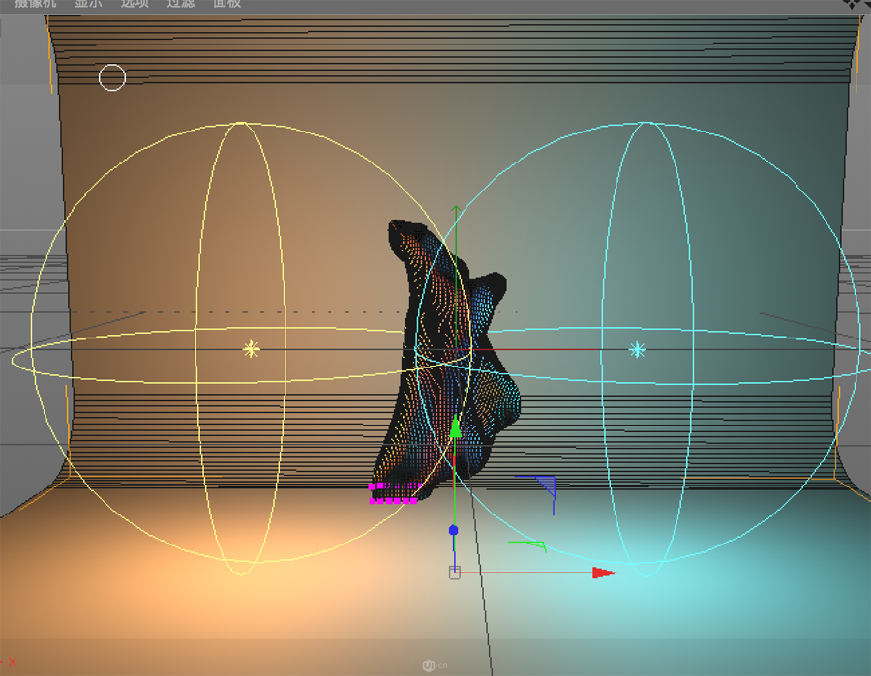The image size is (871, 676).
Task: Click the UI.cn watermark at bottom center
Action: coord(435,663)
